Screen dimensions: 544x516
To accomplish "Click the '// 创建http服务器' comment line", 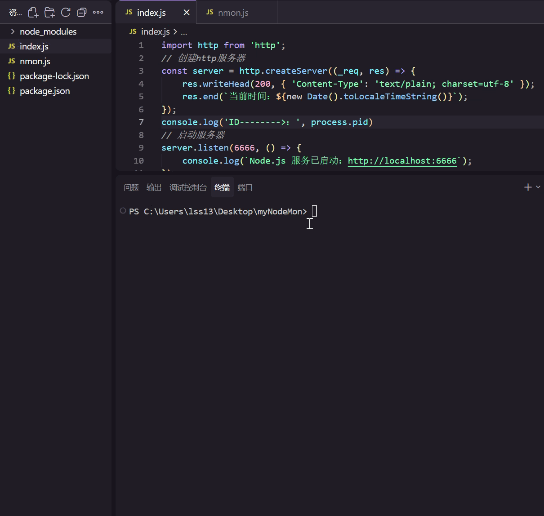I will point(204,58).
